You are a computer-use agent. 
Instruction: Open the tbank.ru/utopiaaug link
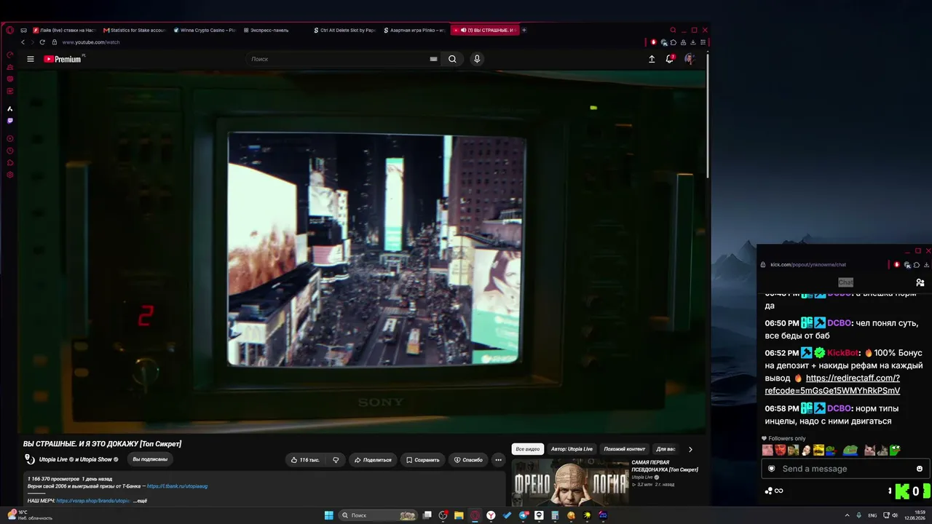(177, 486)
